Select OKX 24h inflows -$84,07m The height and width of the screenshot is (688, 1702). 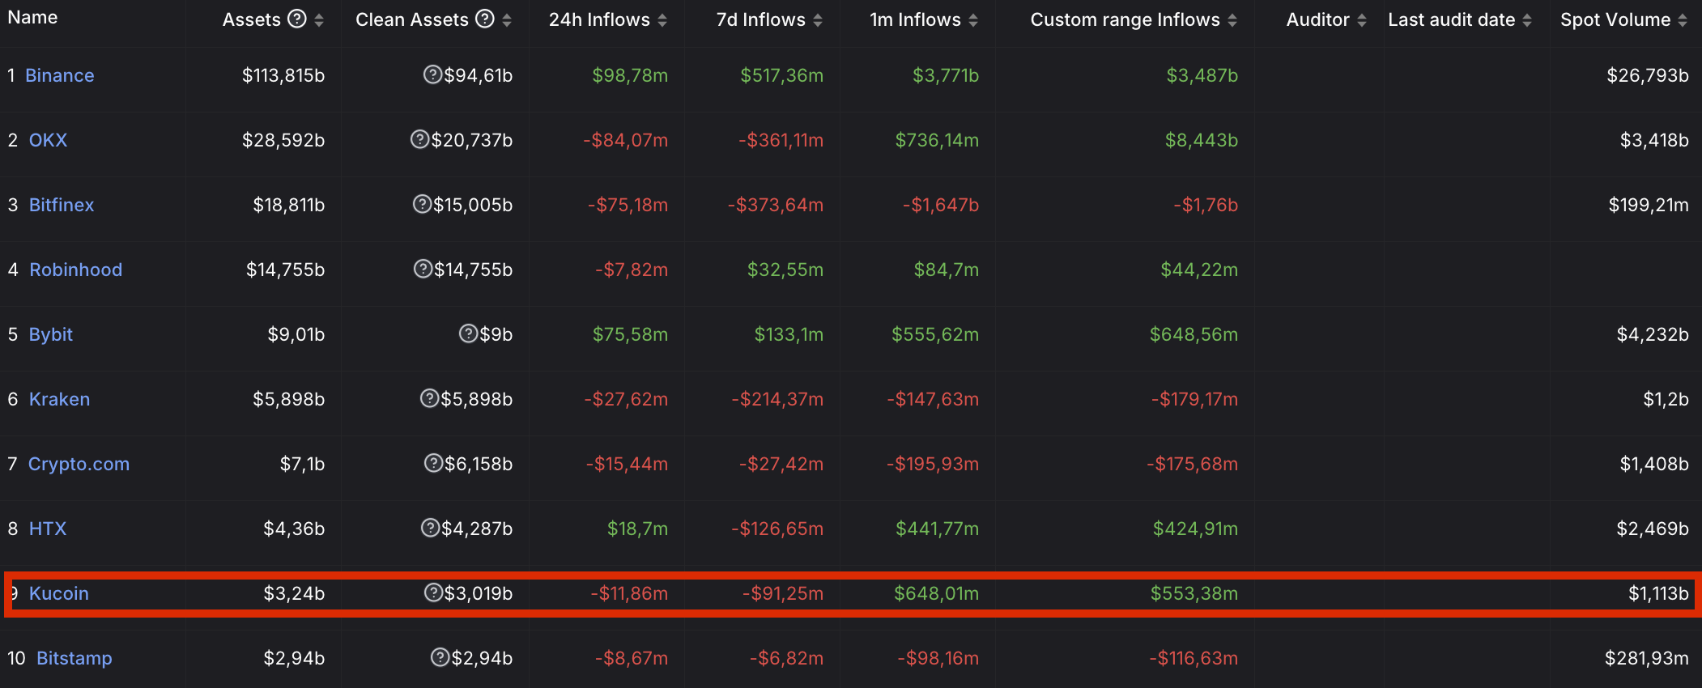(626, 140)
